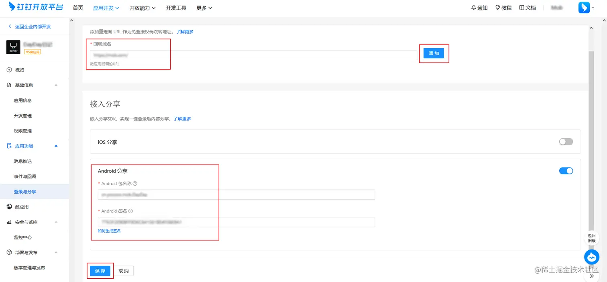Collapse the 部署与发布 section arrow
Viewport: 607px width, 282px height.
click(x=56, y=253)
